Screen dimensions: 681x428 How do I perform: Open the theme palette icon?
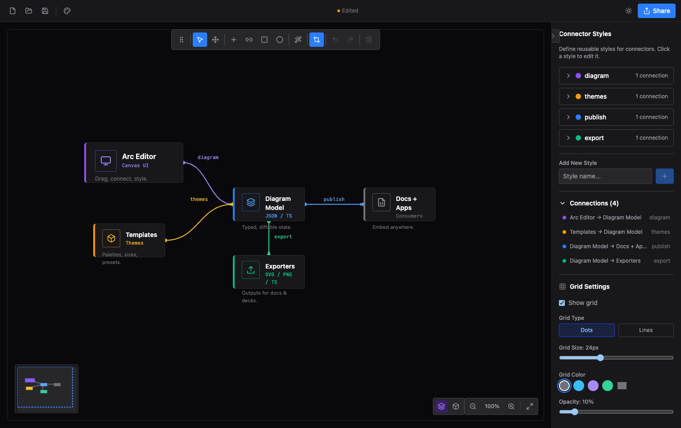click(67, 11)
